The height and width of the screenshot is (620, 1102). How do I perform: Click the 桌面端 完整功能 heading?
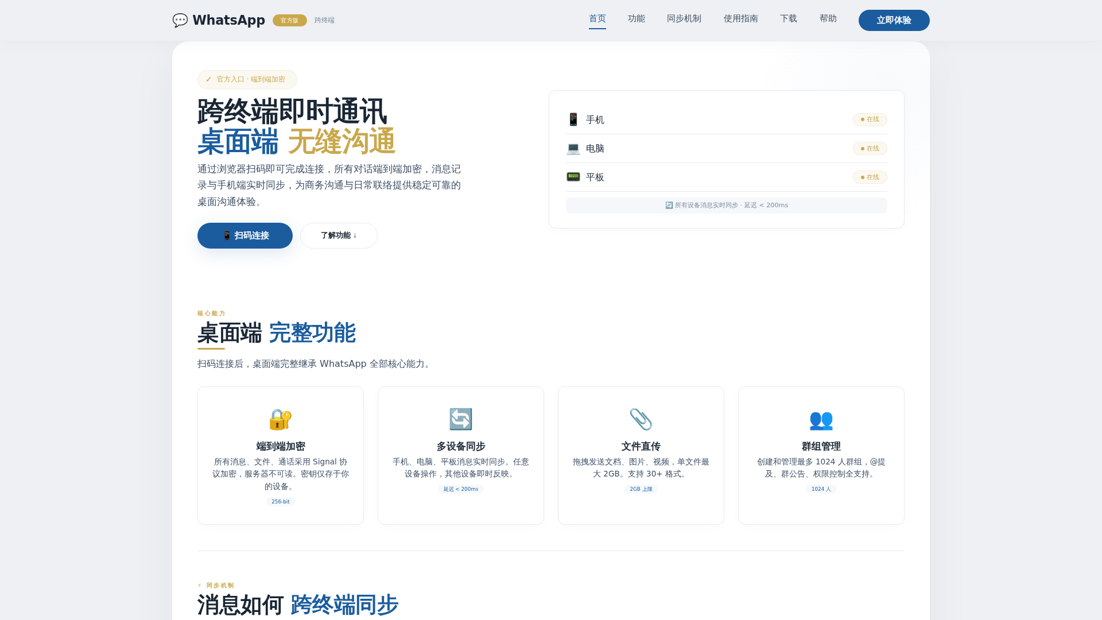coord(277,333)
